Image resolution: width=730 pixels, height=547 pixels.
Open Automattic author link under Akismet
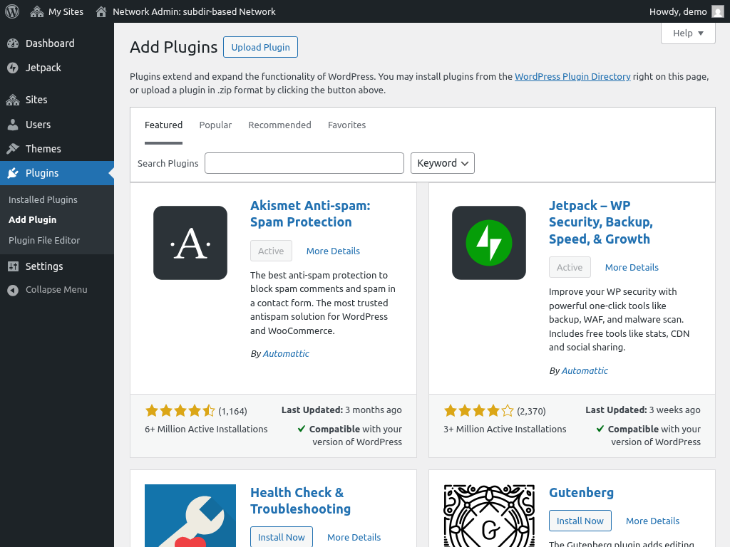click(286, 353)
